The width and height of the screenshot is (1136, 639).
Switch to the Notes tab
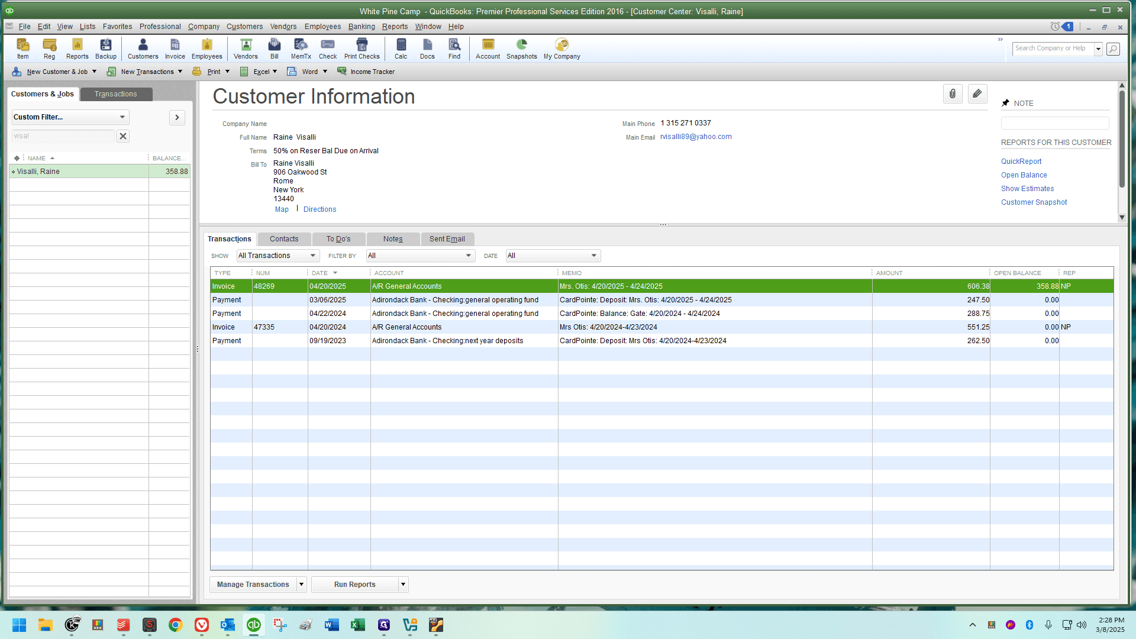click(x=393, y=239)
